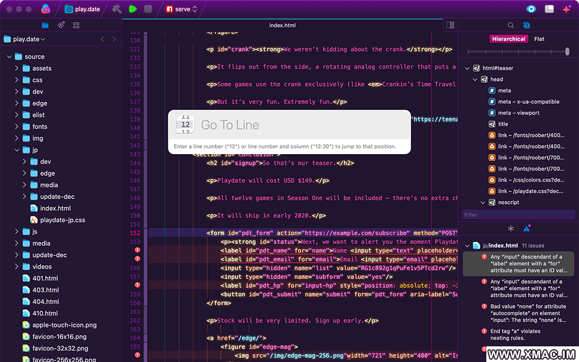Click the Go To Line calendar icon
Viewport: 579px width, 362px height.
185,125
